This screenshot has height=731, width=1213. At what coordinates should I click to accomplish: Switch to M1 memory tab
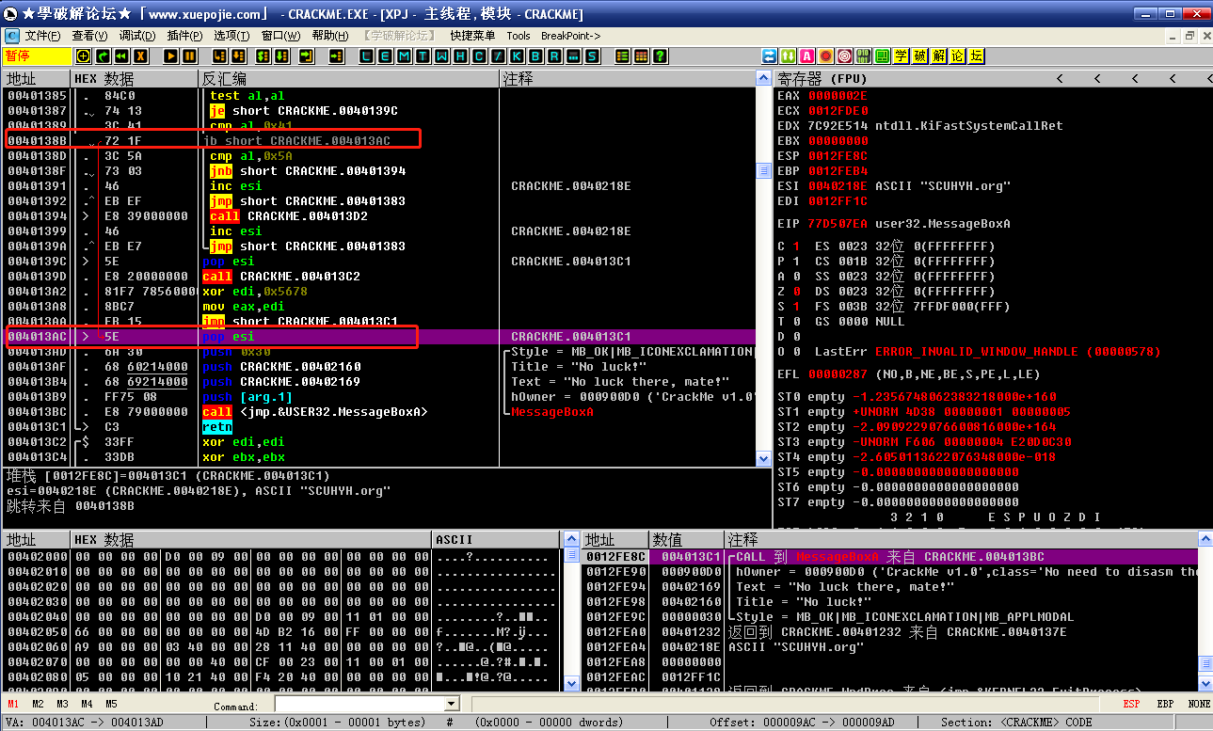13,704
